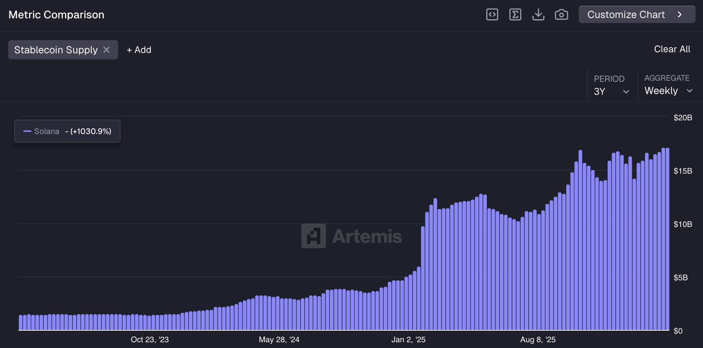Click the $20B axis label
Image resolution: width=703 pixels, height=348 pixels.
pos(683,117)
